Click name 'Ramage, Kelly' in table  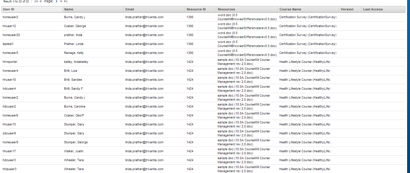click(74, 53)
